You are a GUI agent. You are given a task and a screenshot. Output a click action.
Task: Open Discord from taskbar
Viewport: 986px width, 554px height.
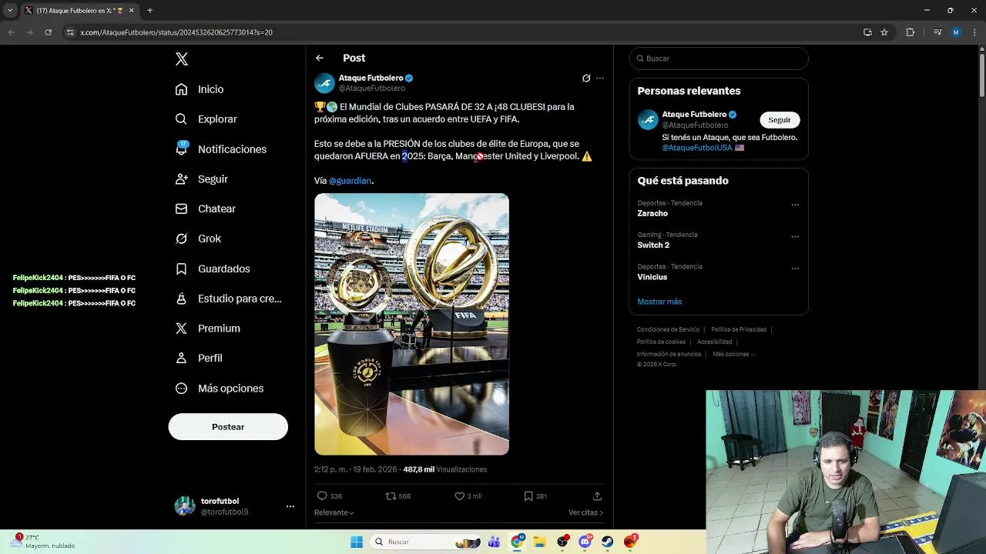click(x=585, y=542)
